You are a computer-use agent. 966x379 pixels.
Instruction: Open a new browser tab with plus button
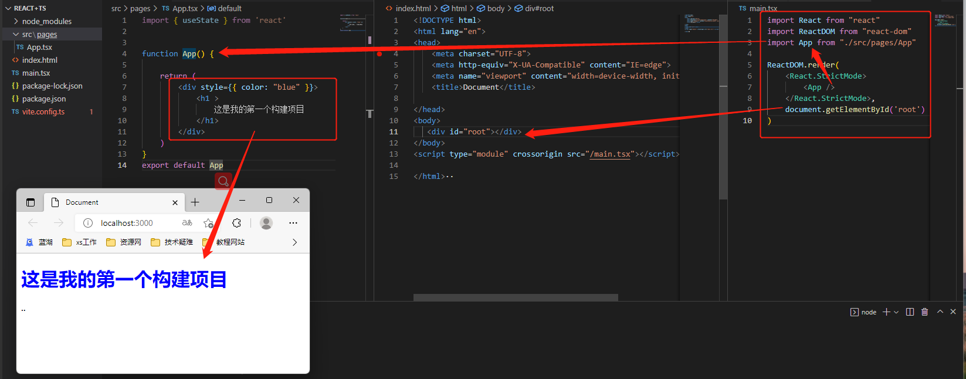click(195, 202)
